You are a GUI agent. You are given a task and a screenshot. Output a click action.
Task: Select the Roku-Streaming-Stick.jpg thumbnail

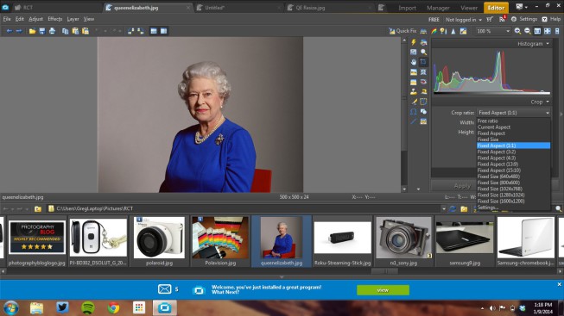click(x=342, y=241)
